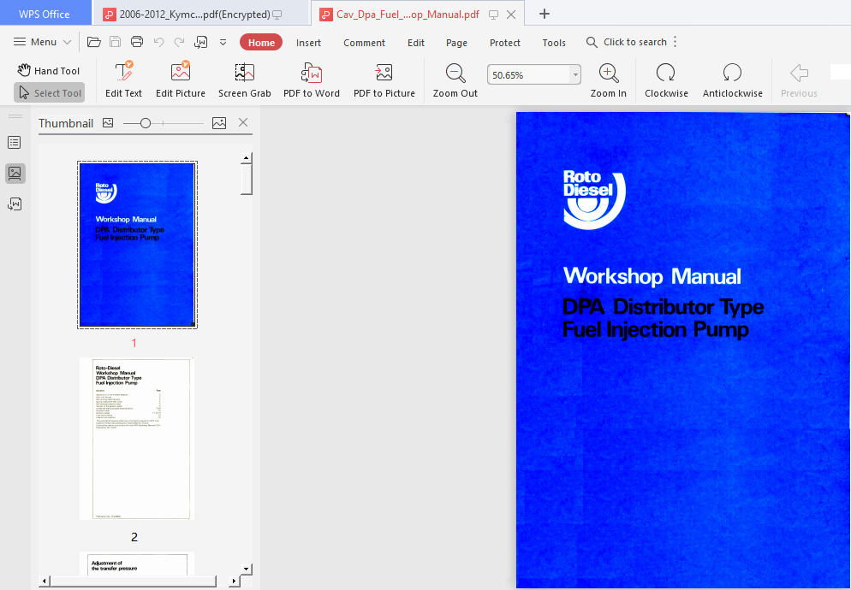Convert with PDF to Word

pos(312,80)
